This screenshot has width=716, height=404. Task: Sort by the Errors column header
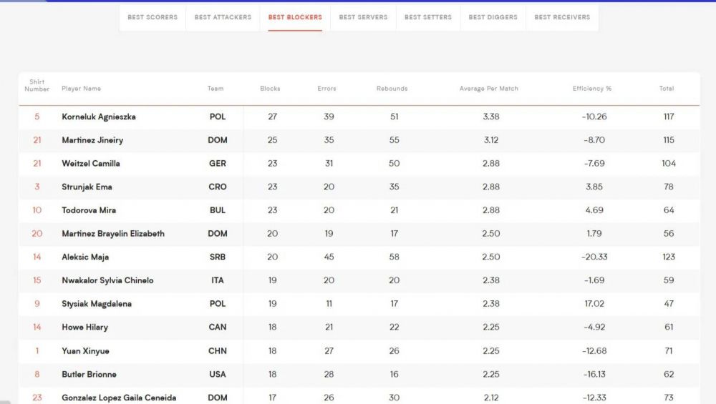click(326, 89)
